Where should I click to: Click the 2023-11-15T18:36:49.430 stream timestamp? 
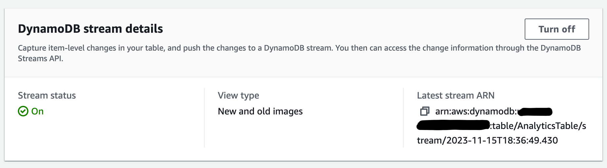coord(502,141)
